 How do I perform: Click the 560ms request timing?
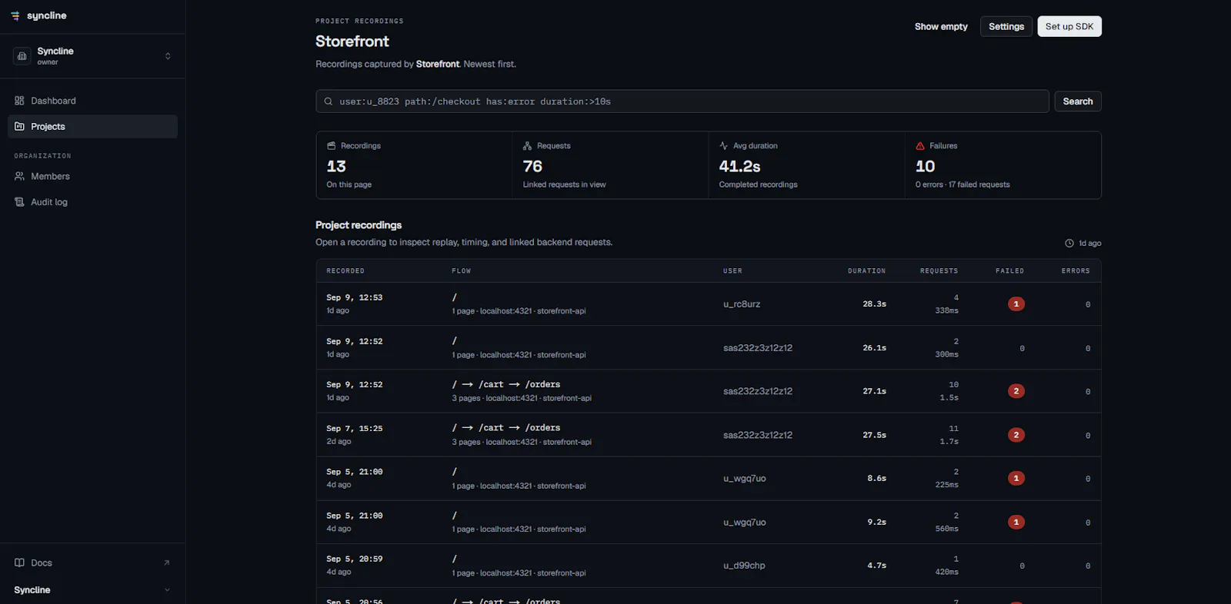[x=947, y=529]
